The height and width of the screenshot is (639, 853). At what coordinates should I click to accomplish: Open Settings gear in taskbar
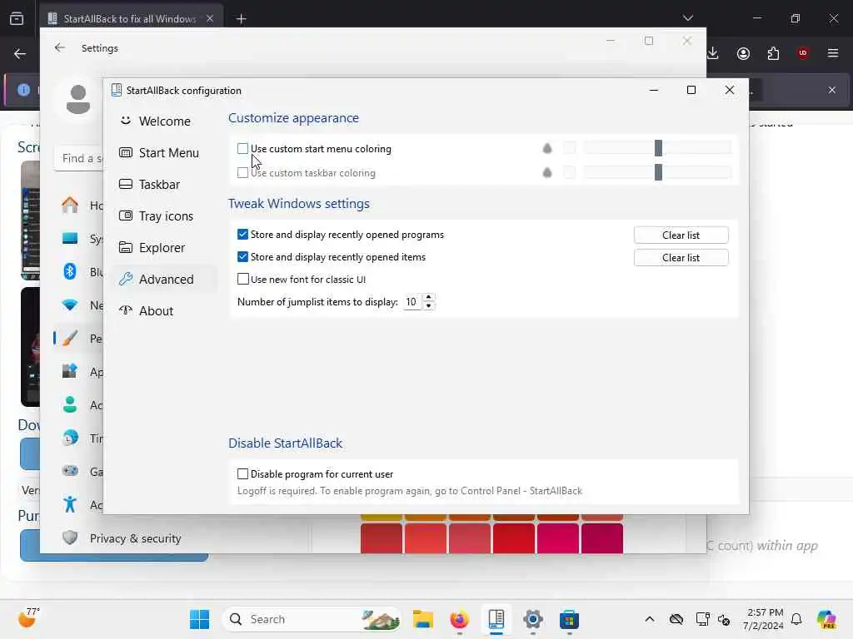point(533,619)
